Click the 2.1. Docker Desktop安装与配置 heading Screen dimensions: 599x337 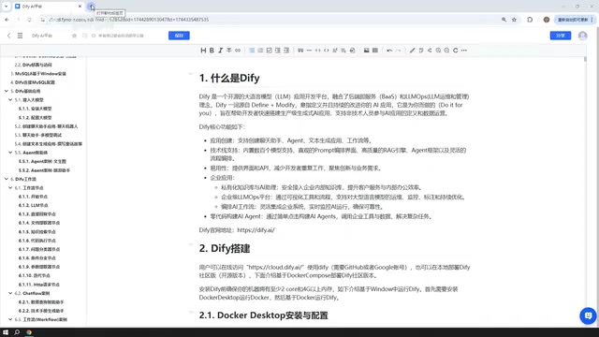264,315
